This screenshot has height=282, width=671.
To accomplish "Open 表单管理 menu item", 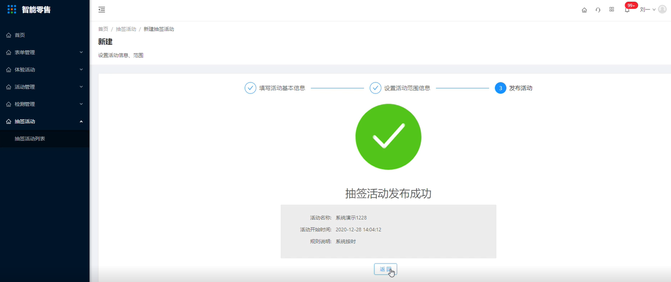I will point(44,52).
